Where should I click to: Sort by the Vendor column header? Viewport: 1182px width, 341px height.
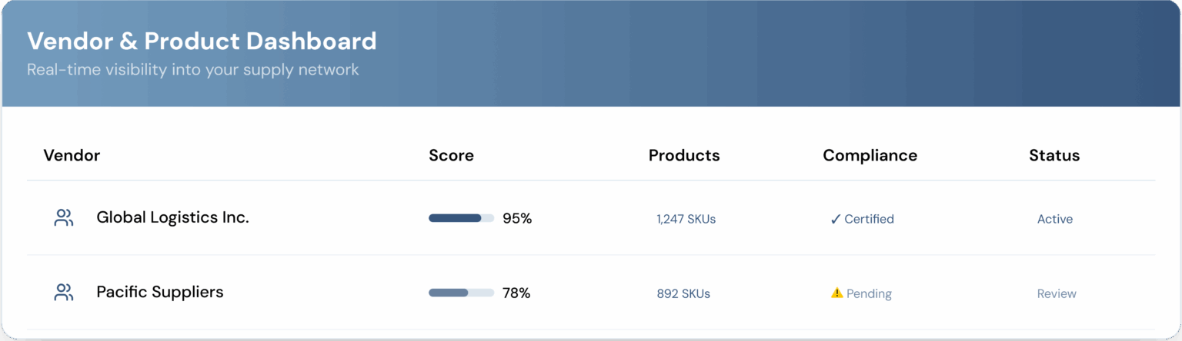[x=72, y=155]
